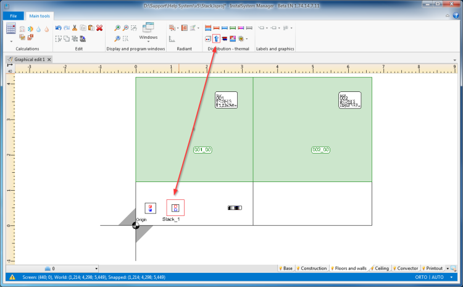
Task: Select the magenta pipe tool
Action: point(241,28)
